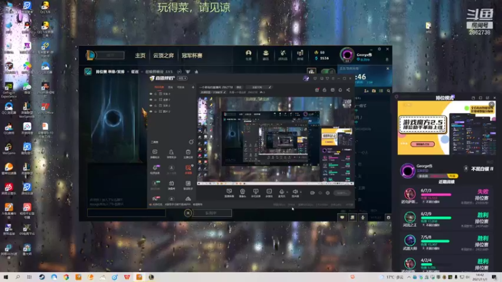Toggle eye preview icon beside start live button

pos(320,193)
